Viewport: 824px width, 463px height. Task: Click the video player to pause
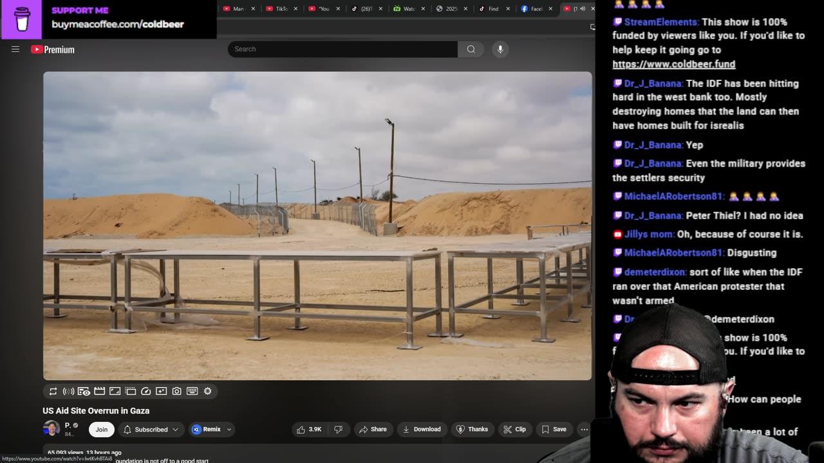[317, 226]
